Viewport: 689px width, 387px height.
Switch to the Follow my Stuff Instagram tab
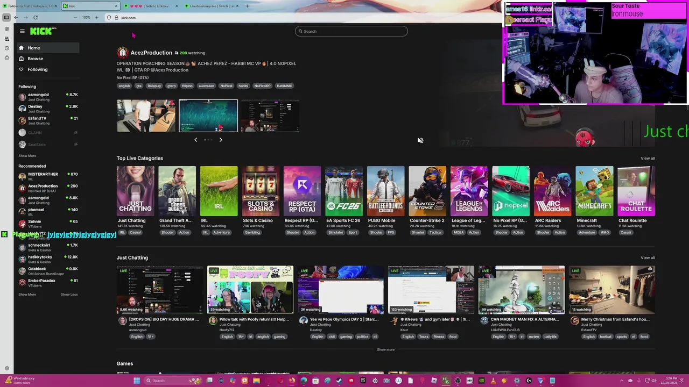(30, 6)
